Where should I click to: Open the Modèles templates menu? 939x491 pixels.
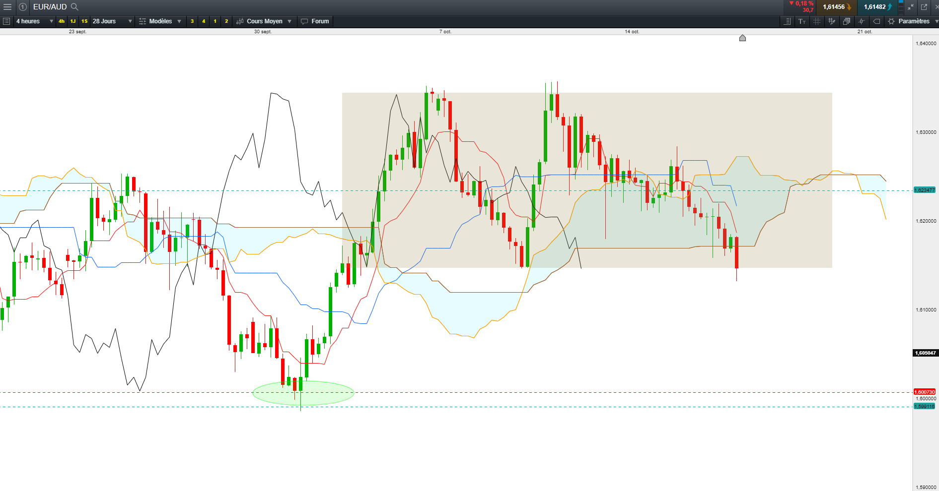click(x=160, y=21)
